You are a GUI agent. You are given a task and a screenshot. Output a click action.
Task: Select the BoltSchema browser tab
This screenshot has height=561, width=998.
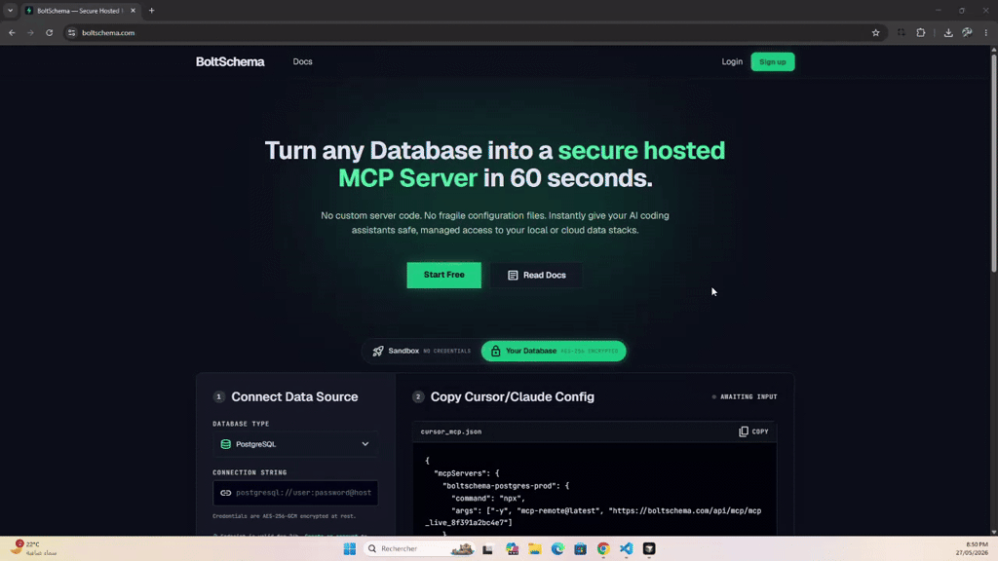[80, 11]
